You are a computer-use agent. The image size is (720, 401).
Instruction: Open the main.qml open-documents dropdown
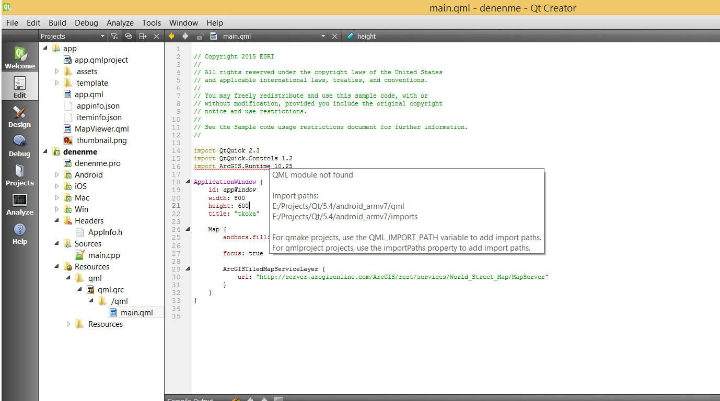[274, 36]
